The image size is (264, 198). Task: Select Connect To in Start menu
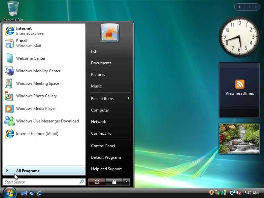tap(101, 133)
